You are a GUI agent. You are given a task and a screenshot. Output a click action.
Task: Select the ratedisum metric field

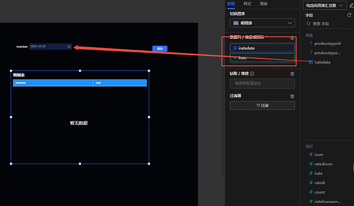322,164
